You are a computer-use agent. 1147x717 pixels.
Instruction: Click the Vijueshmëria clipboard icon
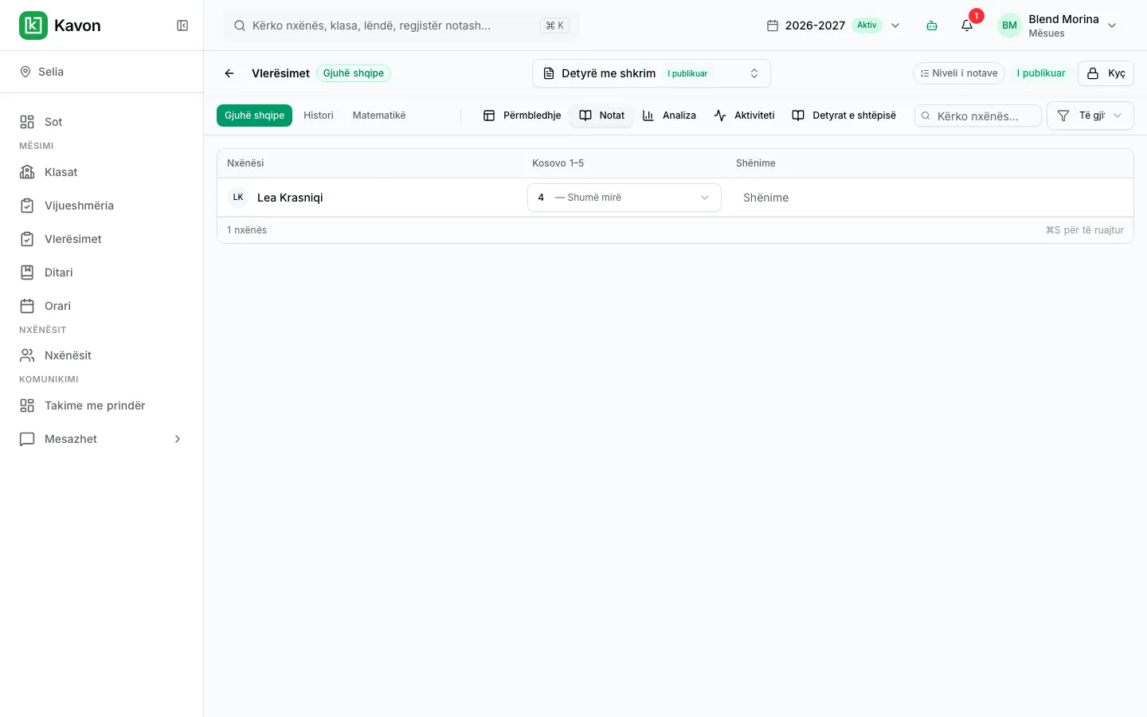point(27,206)
